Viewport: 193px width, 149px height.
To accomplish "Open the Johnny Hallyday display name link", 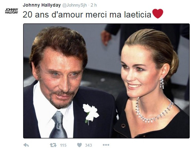I will tap(42, 5).
